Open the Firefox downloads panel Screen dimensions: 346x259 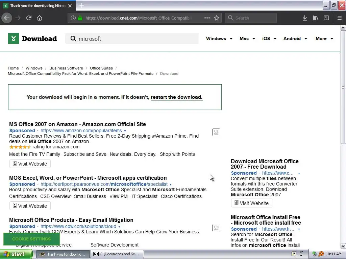coord(305,18)
